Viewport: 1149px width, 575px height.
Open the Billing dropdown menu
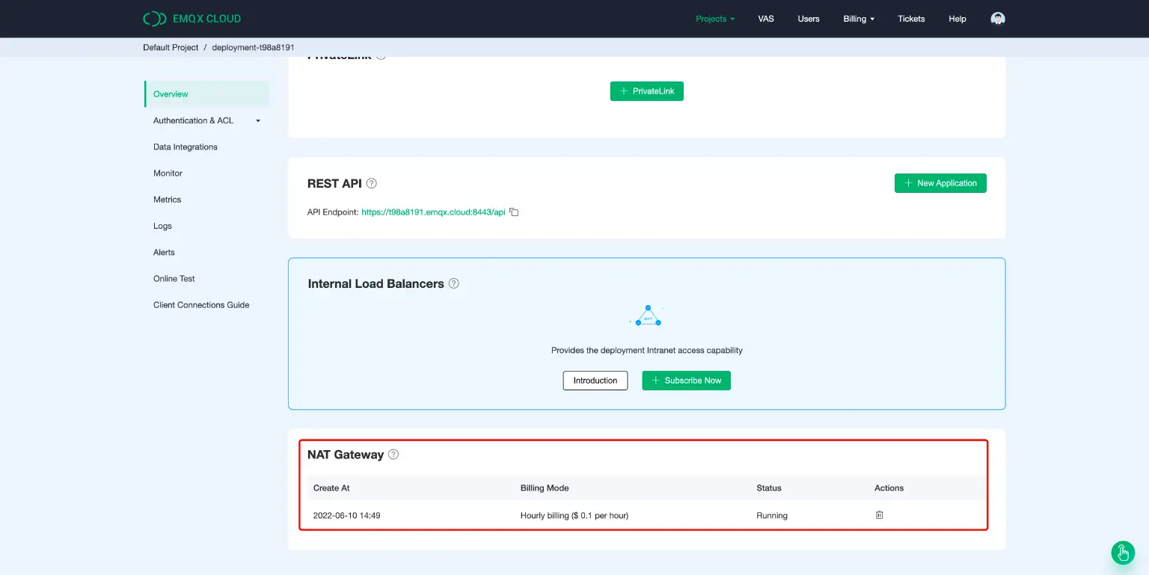click(859, 19)
